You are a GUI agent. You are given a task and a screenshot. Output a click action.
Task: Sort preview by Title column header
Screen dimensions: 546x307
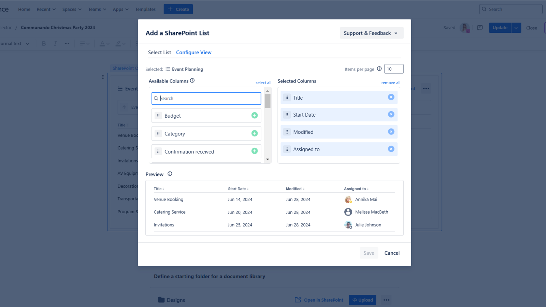click(159, 189)
